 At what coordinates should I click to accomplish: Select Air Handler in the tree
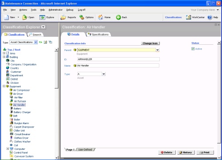20,105
